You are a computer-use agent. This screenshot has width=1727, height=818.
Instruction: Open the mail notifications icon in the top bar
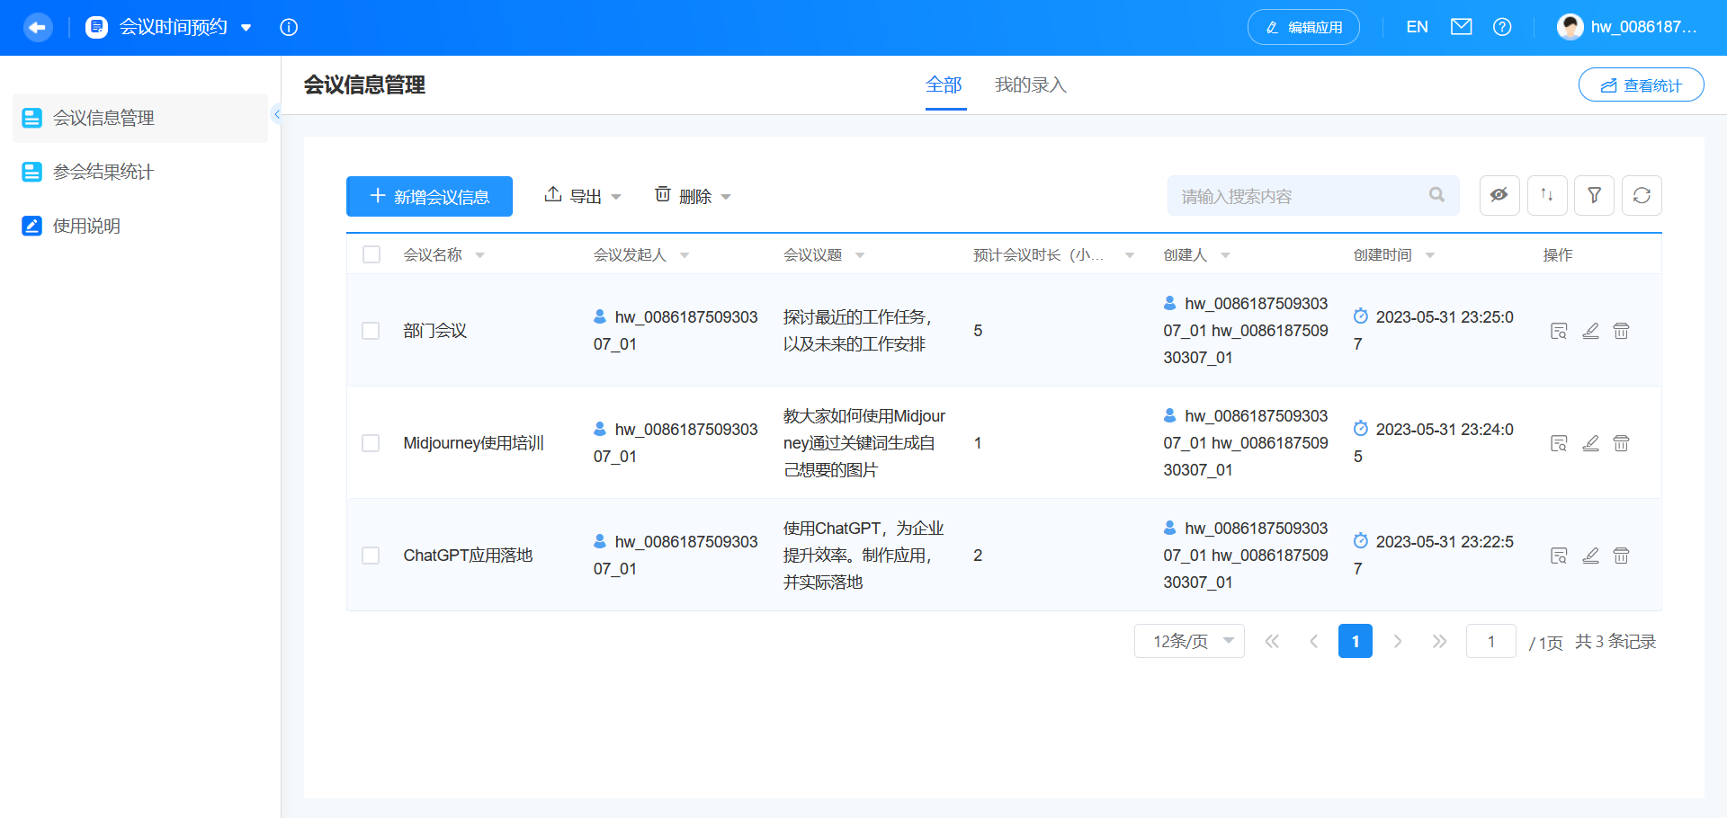(x=1461, y=27)
